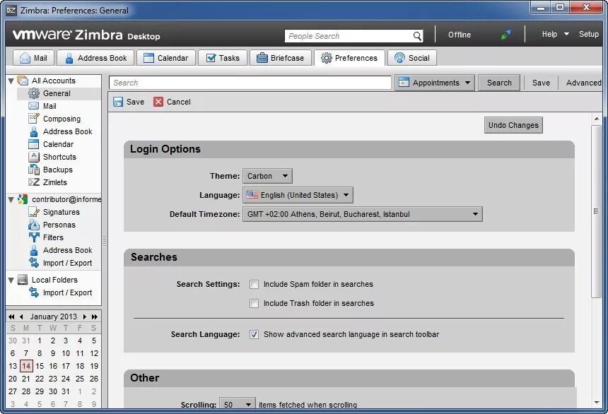The image size is (608, 414).
Task: Collapse the contributor account tree
Action: [x=11, y=200]
